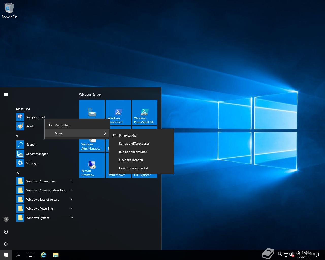Screen dimensions: 325x260
Task: Click the Show desktop strip
Action: coord(324,255)
